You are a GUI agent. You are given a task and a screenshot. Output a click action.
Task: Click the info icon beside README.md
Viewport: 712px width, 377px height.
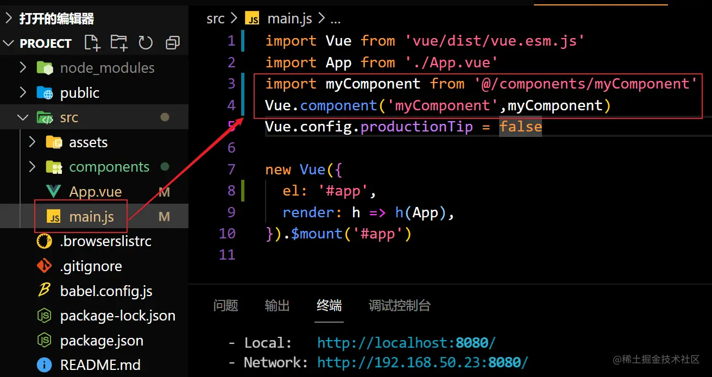click(x=45, y=365)
